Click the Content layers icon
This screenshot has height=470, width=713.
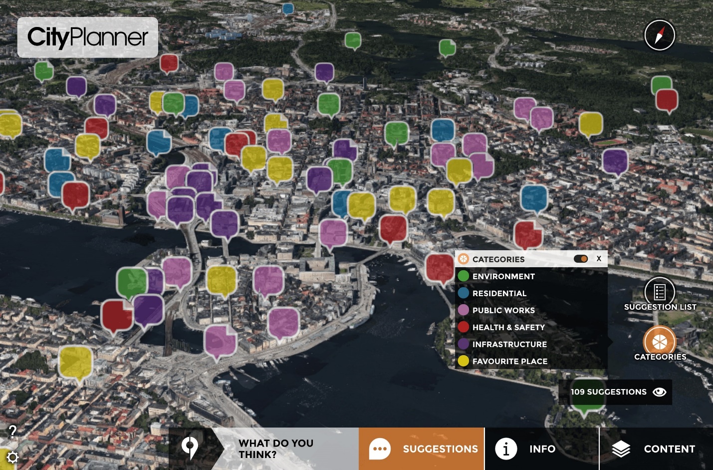(621, 449)
